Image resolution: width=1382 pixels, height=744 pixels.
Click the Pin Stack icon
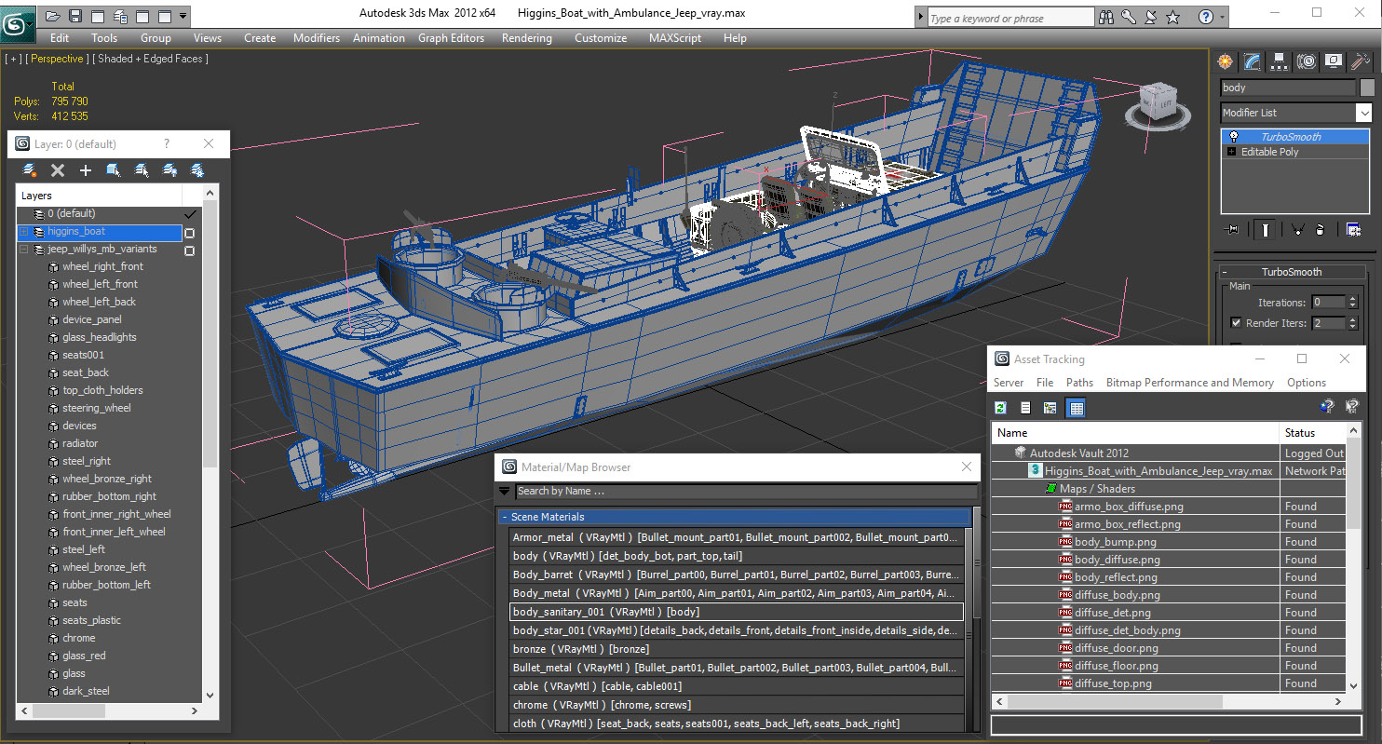(1233, 229)
